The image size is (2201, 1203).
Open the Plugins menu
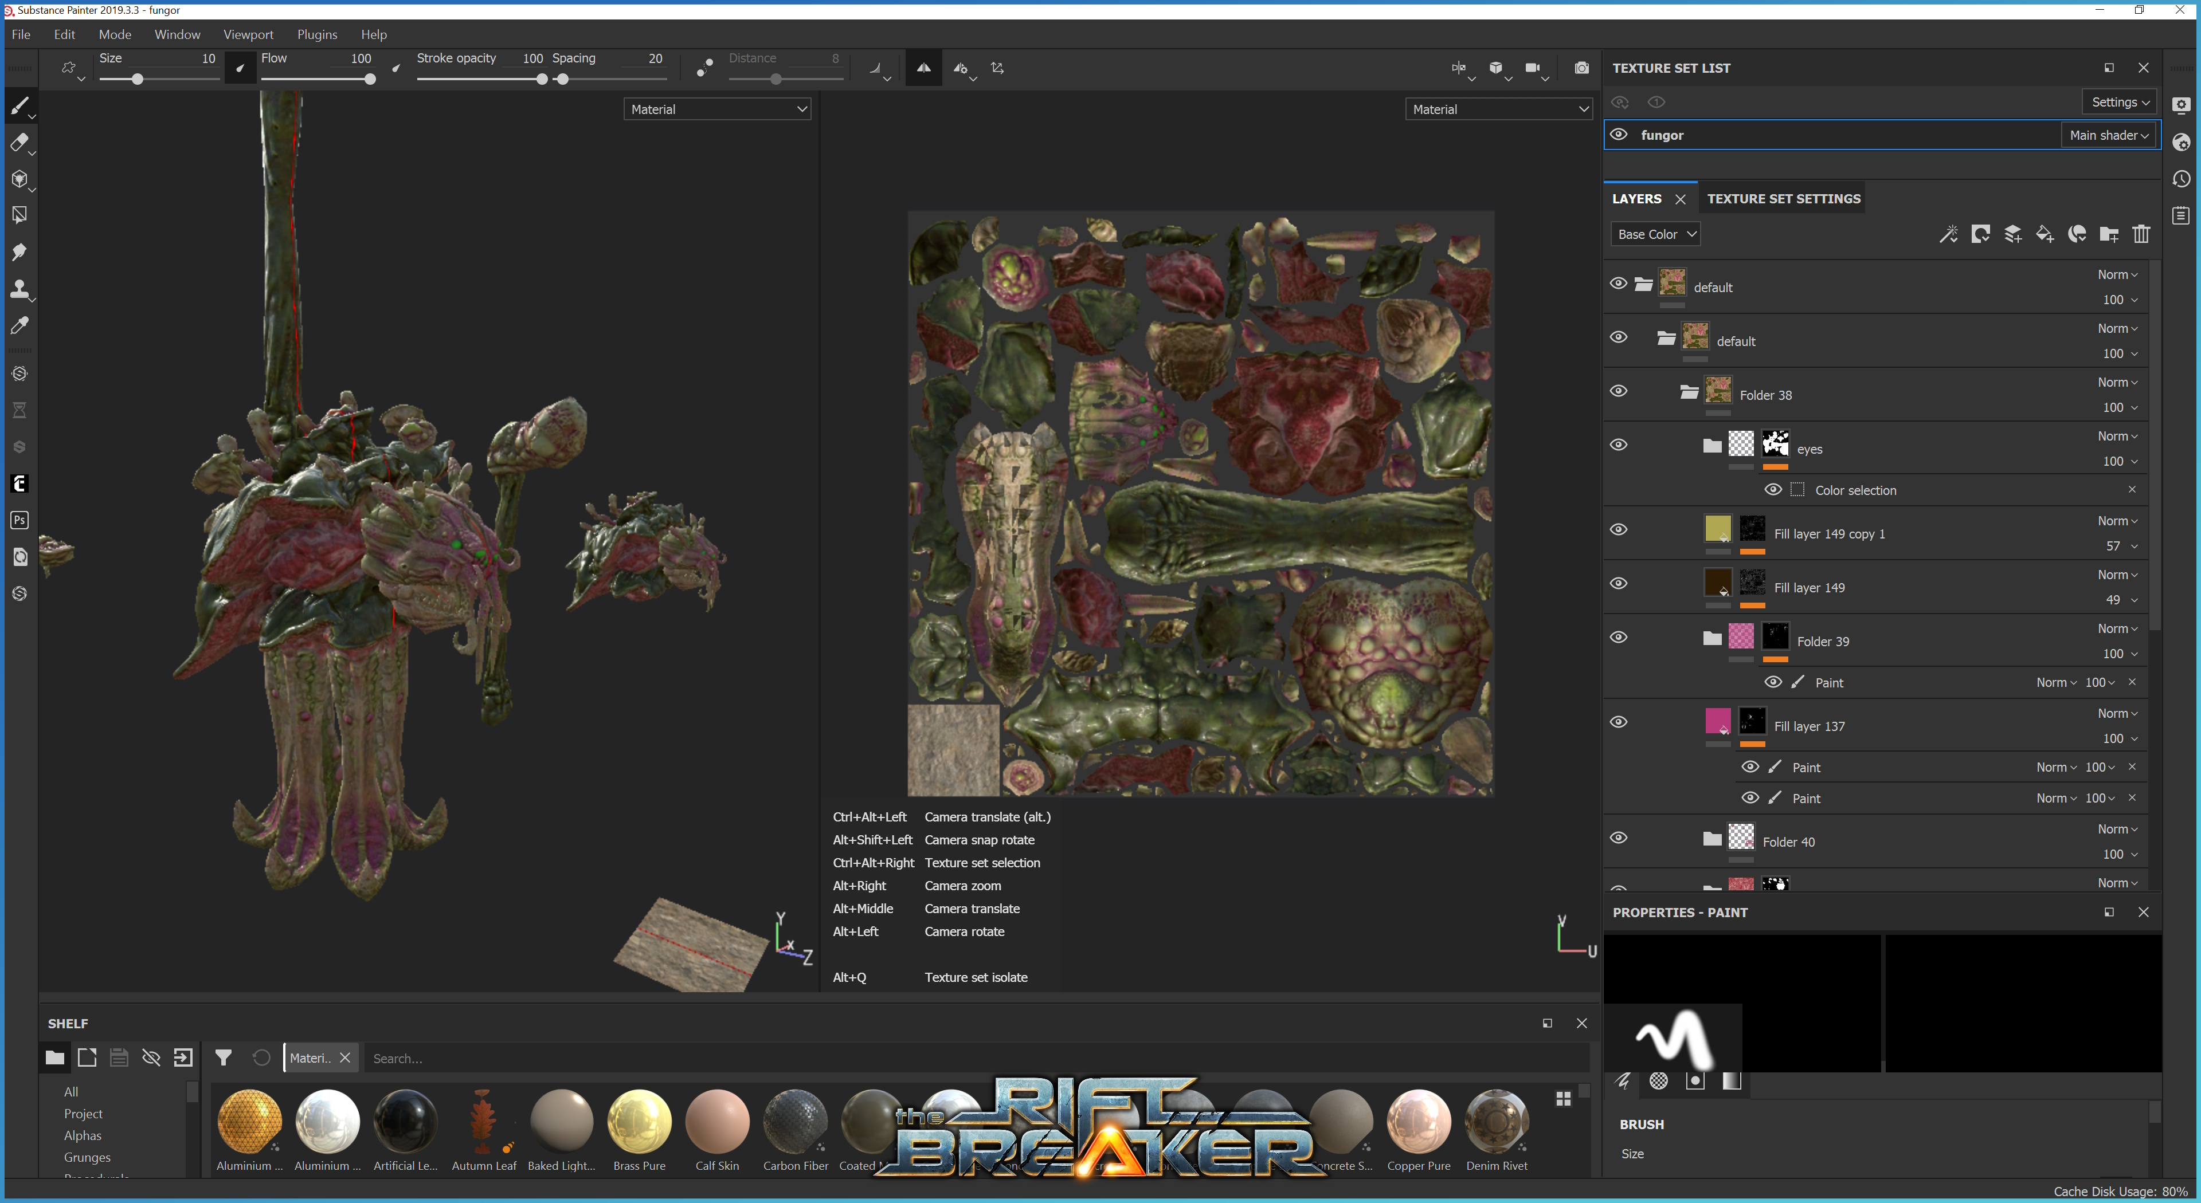317,34
